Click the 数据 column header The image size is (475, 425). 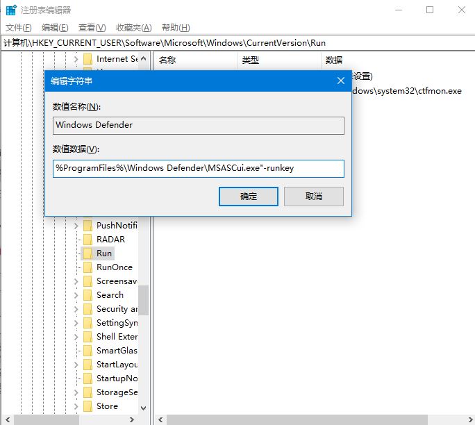[398, 60]
